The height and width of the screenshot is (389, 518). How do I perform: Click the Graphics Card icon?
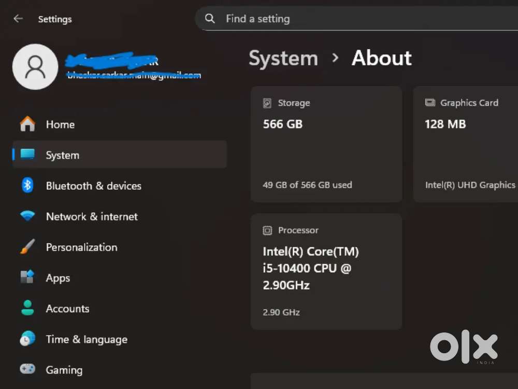click(x=430, y=103)
